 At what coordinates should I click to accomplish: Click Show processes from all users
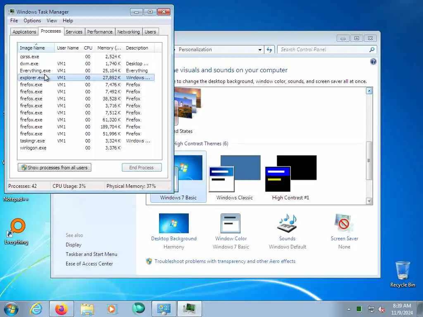[55, 168]
